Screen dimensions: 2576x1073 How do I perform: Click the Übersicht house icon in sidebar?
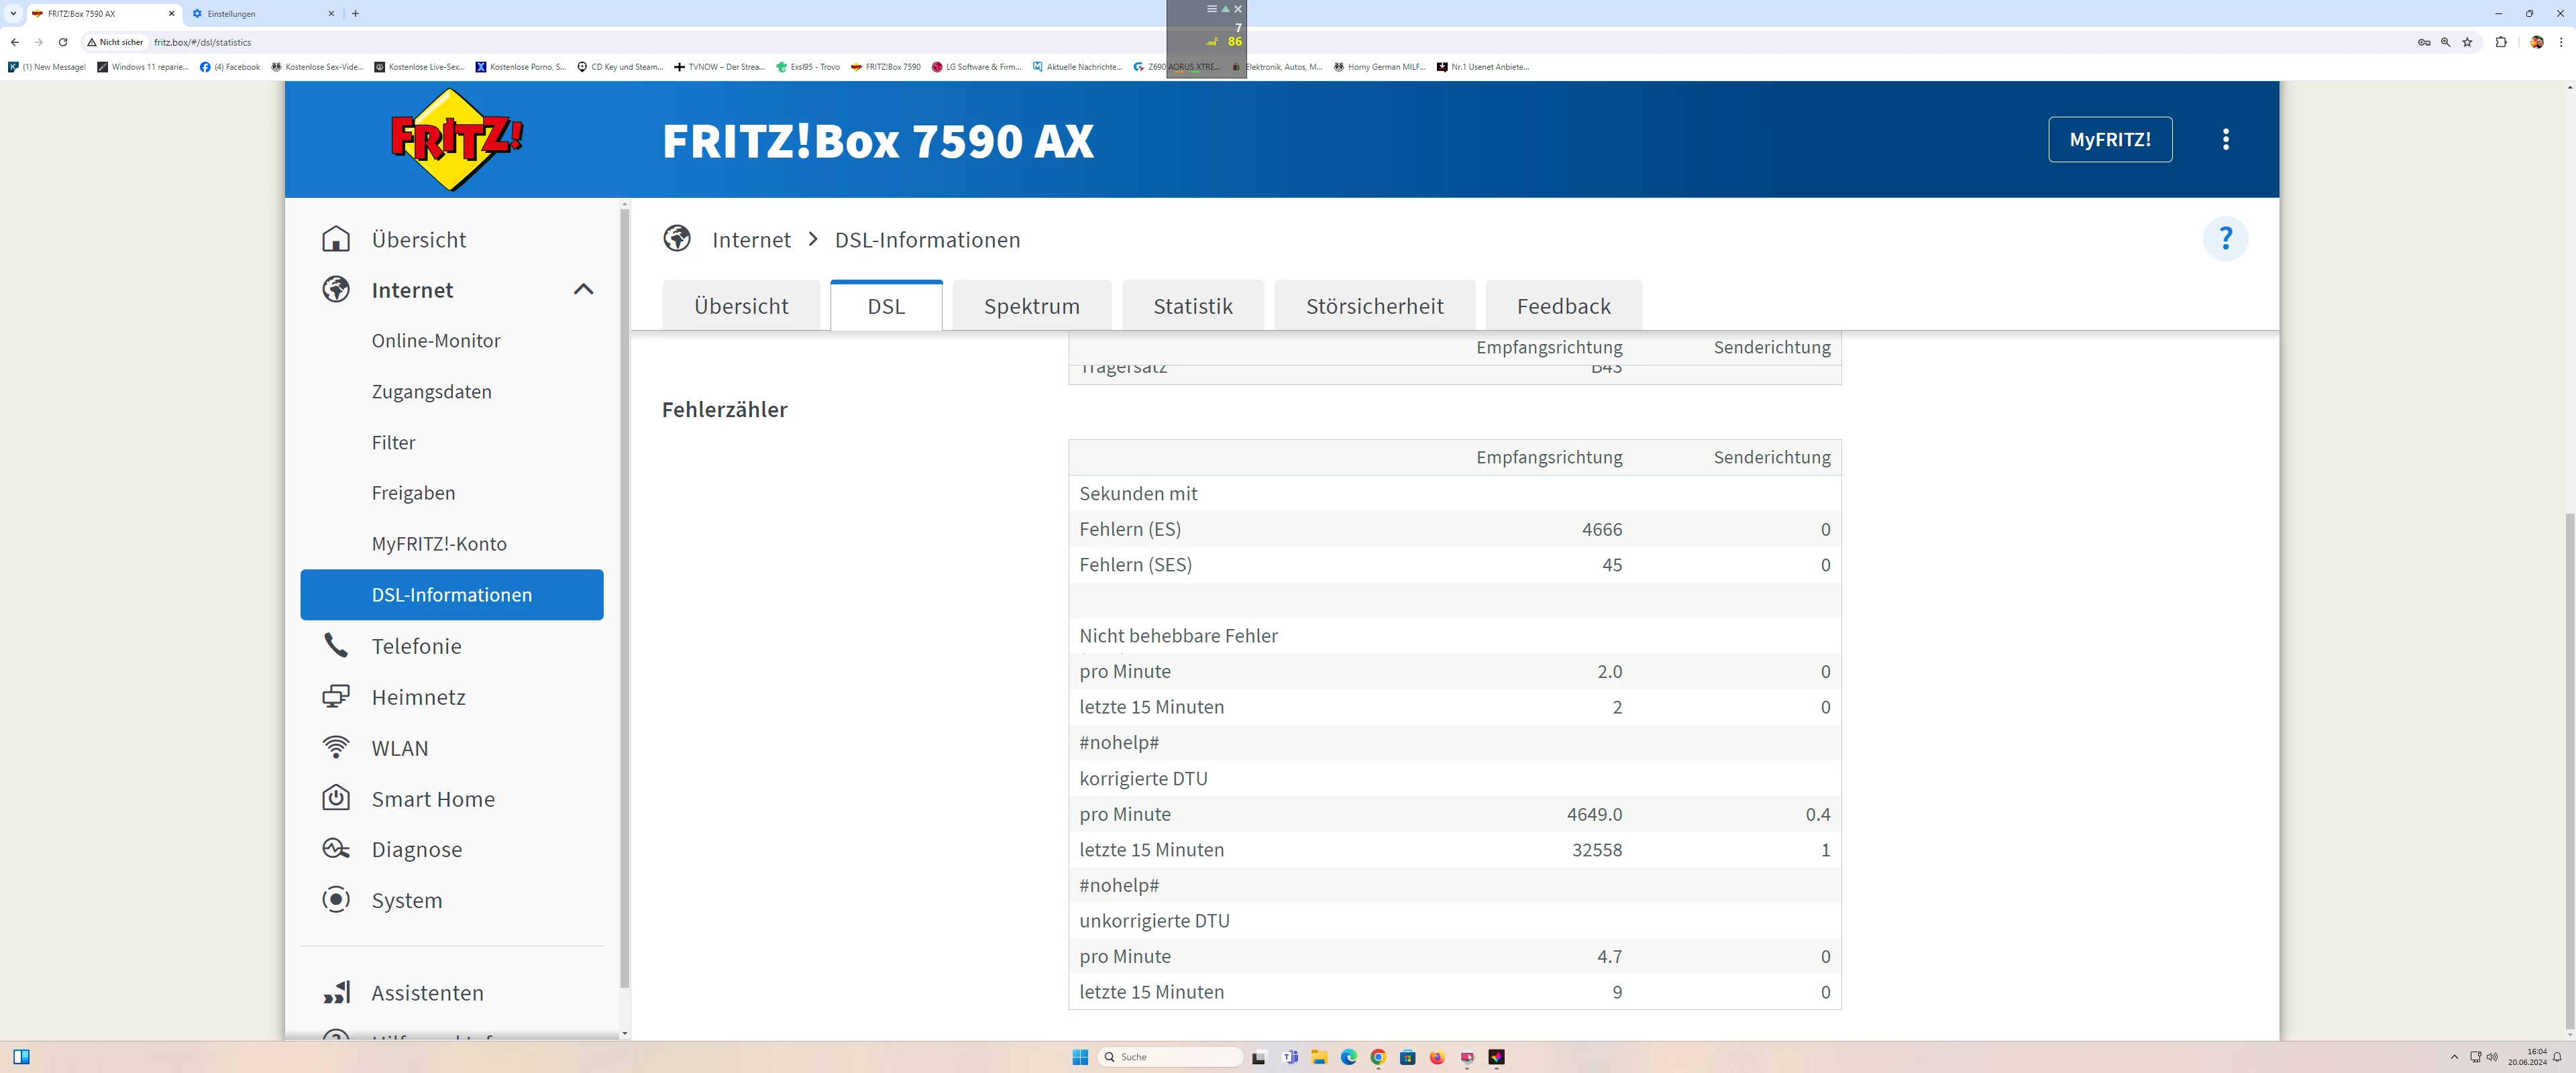coord(336,239)
